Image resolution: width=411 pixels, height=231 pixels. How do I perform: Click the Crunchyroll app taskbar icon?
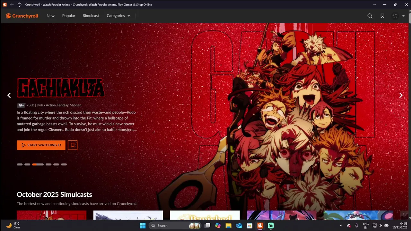tap(260, 226)
